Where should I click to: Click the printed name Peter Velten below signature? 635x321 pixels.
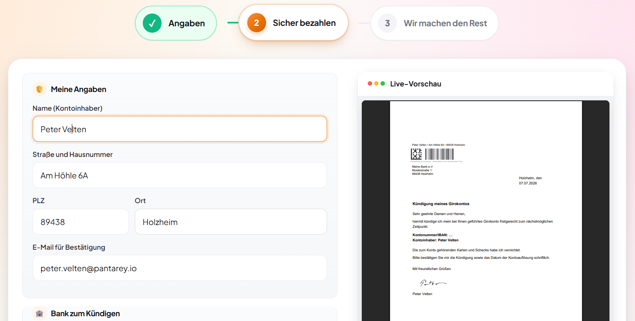422,294
